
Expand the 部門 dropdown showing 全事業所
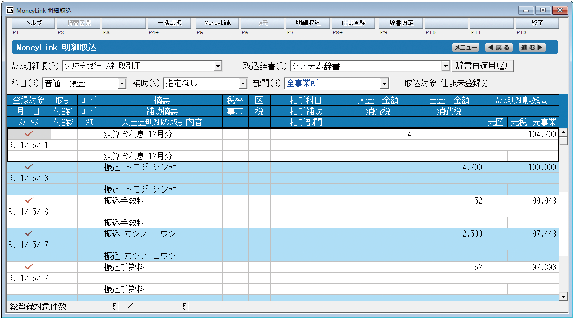[385, 84]
